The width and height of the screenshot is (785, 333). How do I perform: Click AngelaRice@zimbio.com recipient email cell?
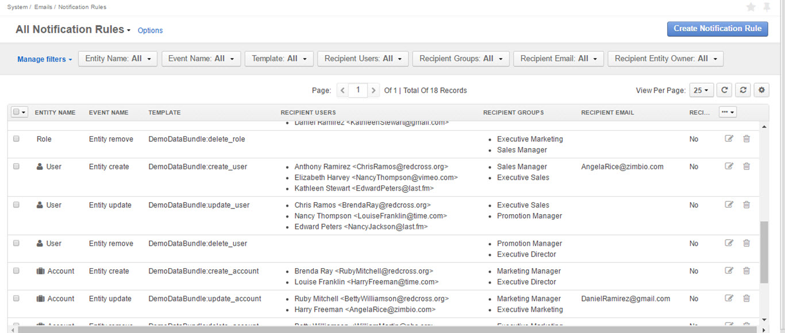(x=622, y=166)
